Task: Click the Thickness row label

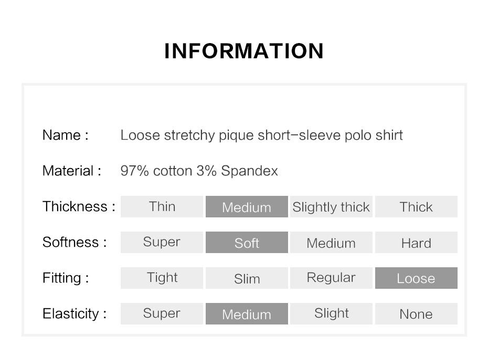Action: click(79, 206)
